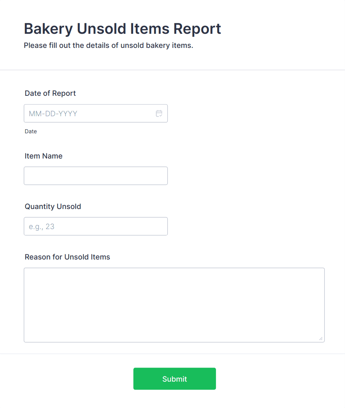Focus the Item Name text field
The image size is (345, 408).
(x=96, y=176)
